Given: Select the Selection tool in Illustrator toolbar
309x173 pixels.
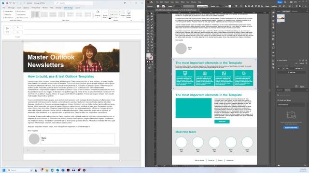Looking at the screenshot, I should point(148,13).
